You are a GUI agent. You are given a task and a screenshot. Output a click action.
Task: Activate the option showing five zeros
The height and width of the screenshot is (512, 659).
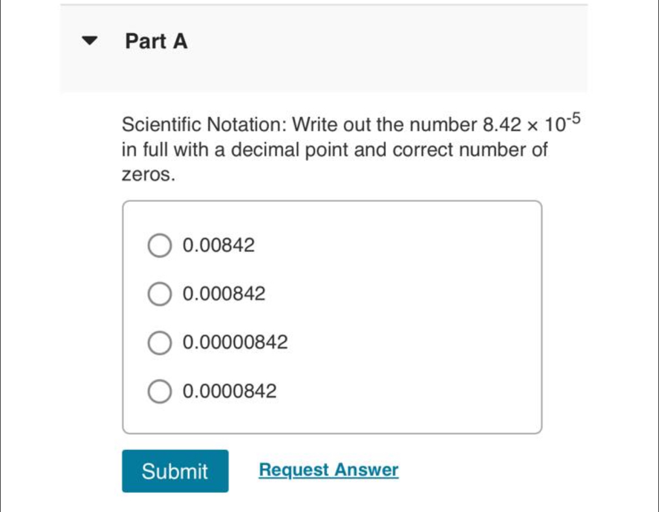click(x=159, y=342)
